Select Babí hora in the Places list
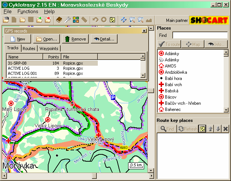231x181 pixels. click(x=173, y=78)
